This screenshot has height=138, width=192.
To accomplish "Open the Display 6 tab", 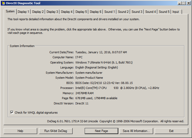I will coord(95,12).
